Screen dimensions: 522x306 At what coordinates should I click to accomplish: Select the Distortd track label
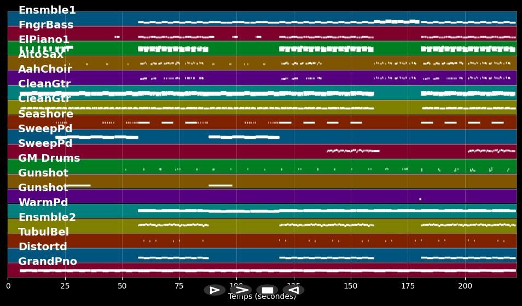tap(43, 247)
